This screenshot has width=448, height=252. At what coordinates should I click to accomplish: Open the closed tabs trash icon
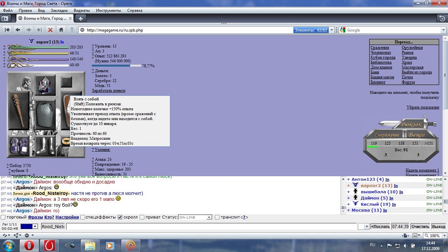(442, 18)
